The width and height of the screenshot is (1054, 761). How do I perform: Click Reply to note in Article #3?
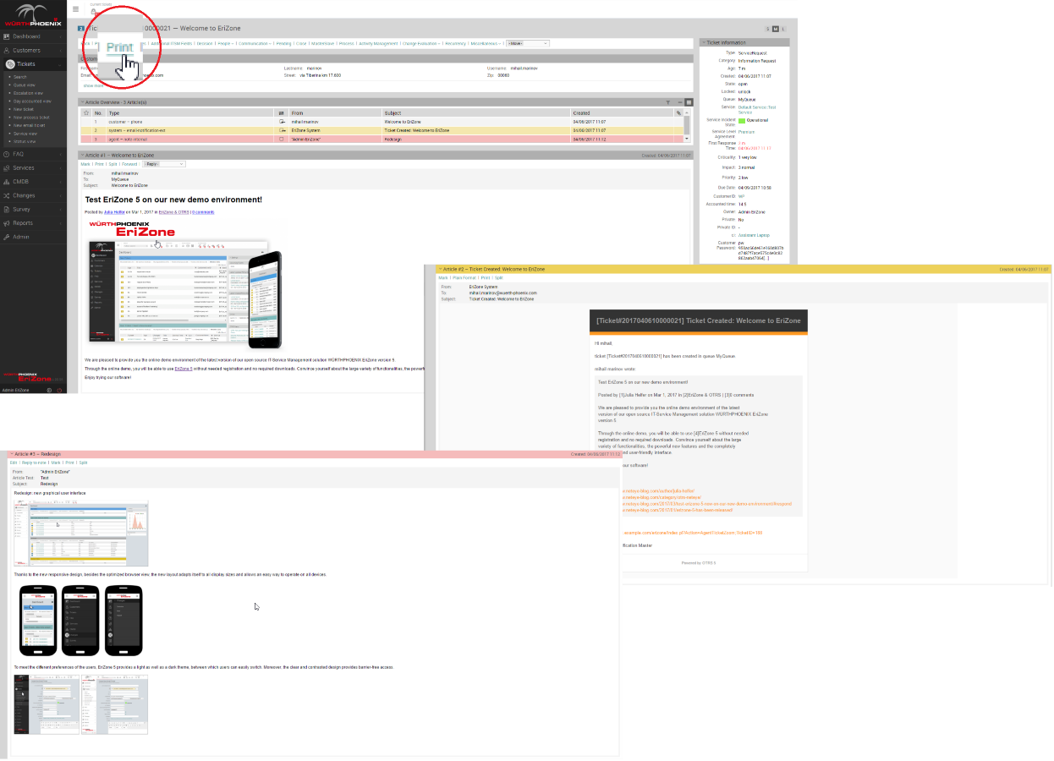click(34, 463)
